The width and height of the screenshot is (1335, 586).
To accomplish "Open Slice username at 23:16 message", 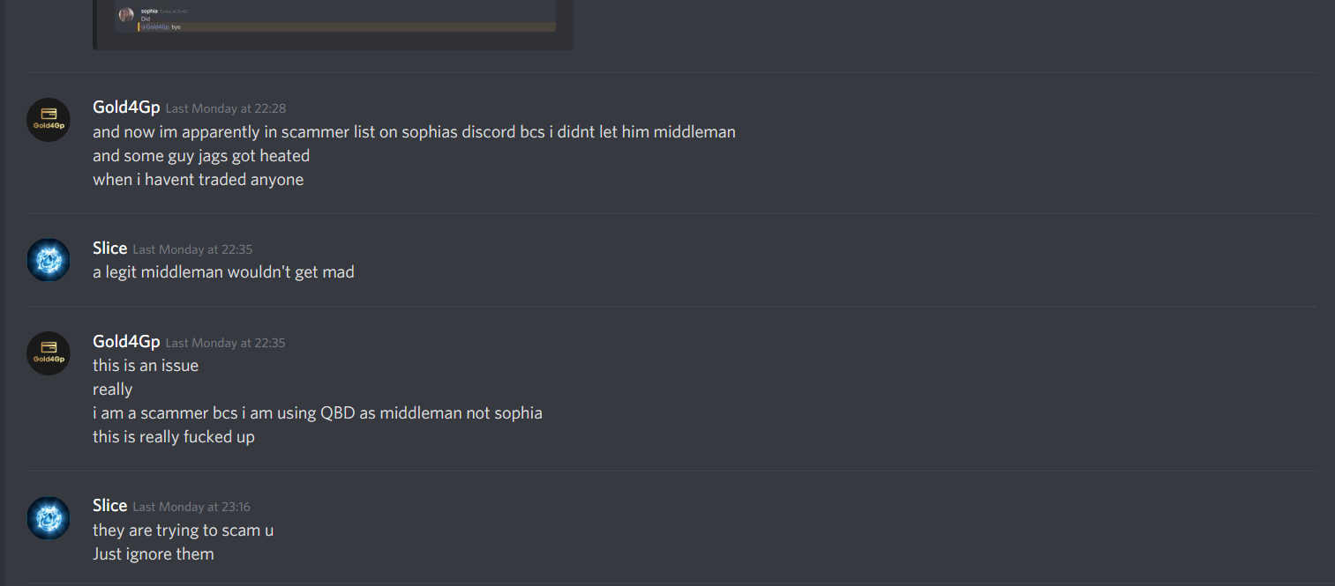I will point(110,506).
